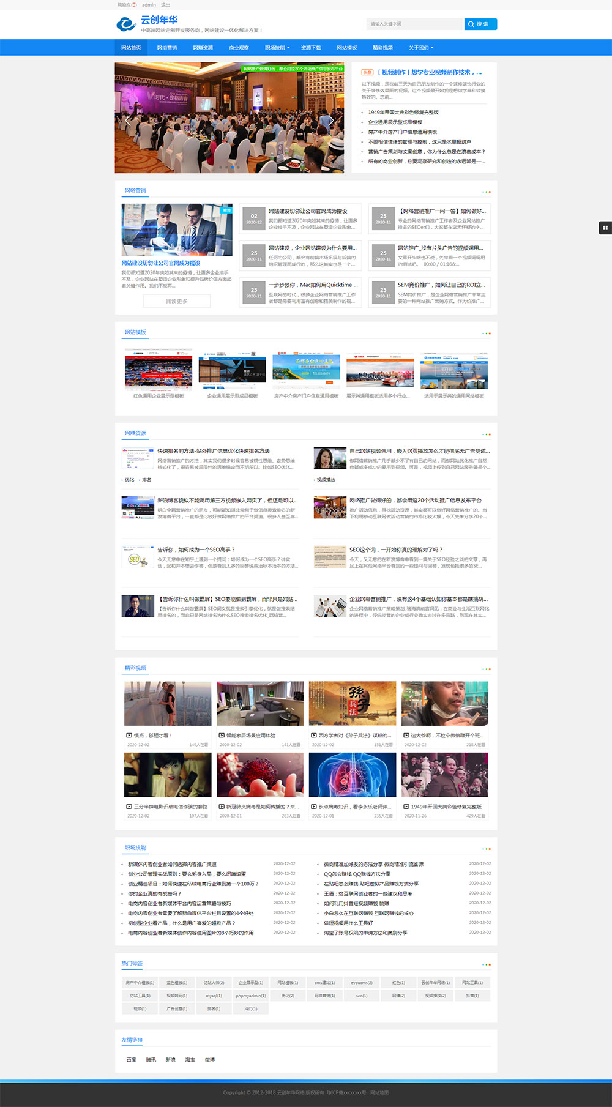
Task: Click the play icon beside 新冠肺炎病毒是如何传播的
Action: pos(222,807)
